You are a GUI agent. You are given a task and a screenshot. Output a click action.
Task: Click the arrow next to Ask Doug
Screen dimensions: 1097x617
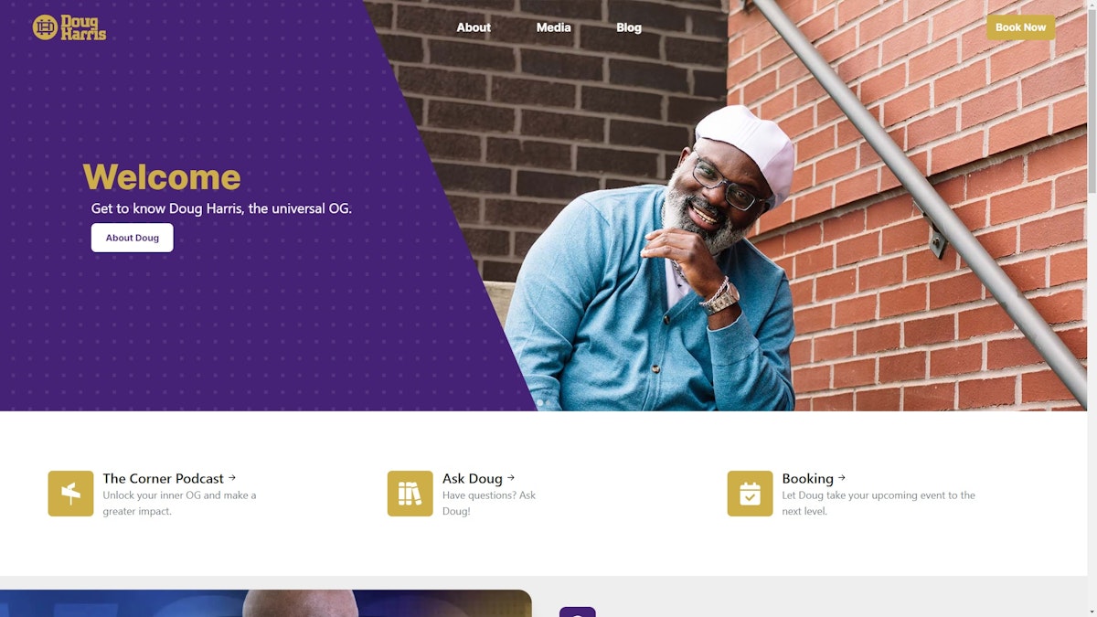(511, 477)
